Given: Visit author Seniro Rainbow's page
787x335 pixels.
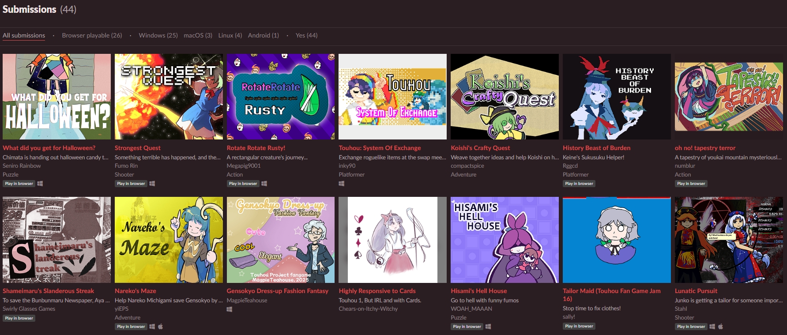Looking at the screenshot, I should (22, 166).
